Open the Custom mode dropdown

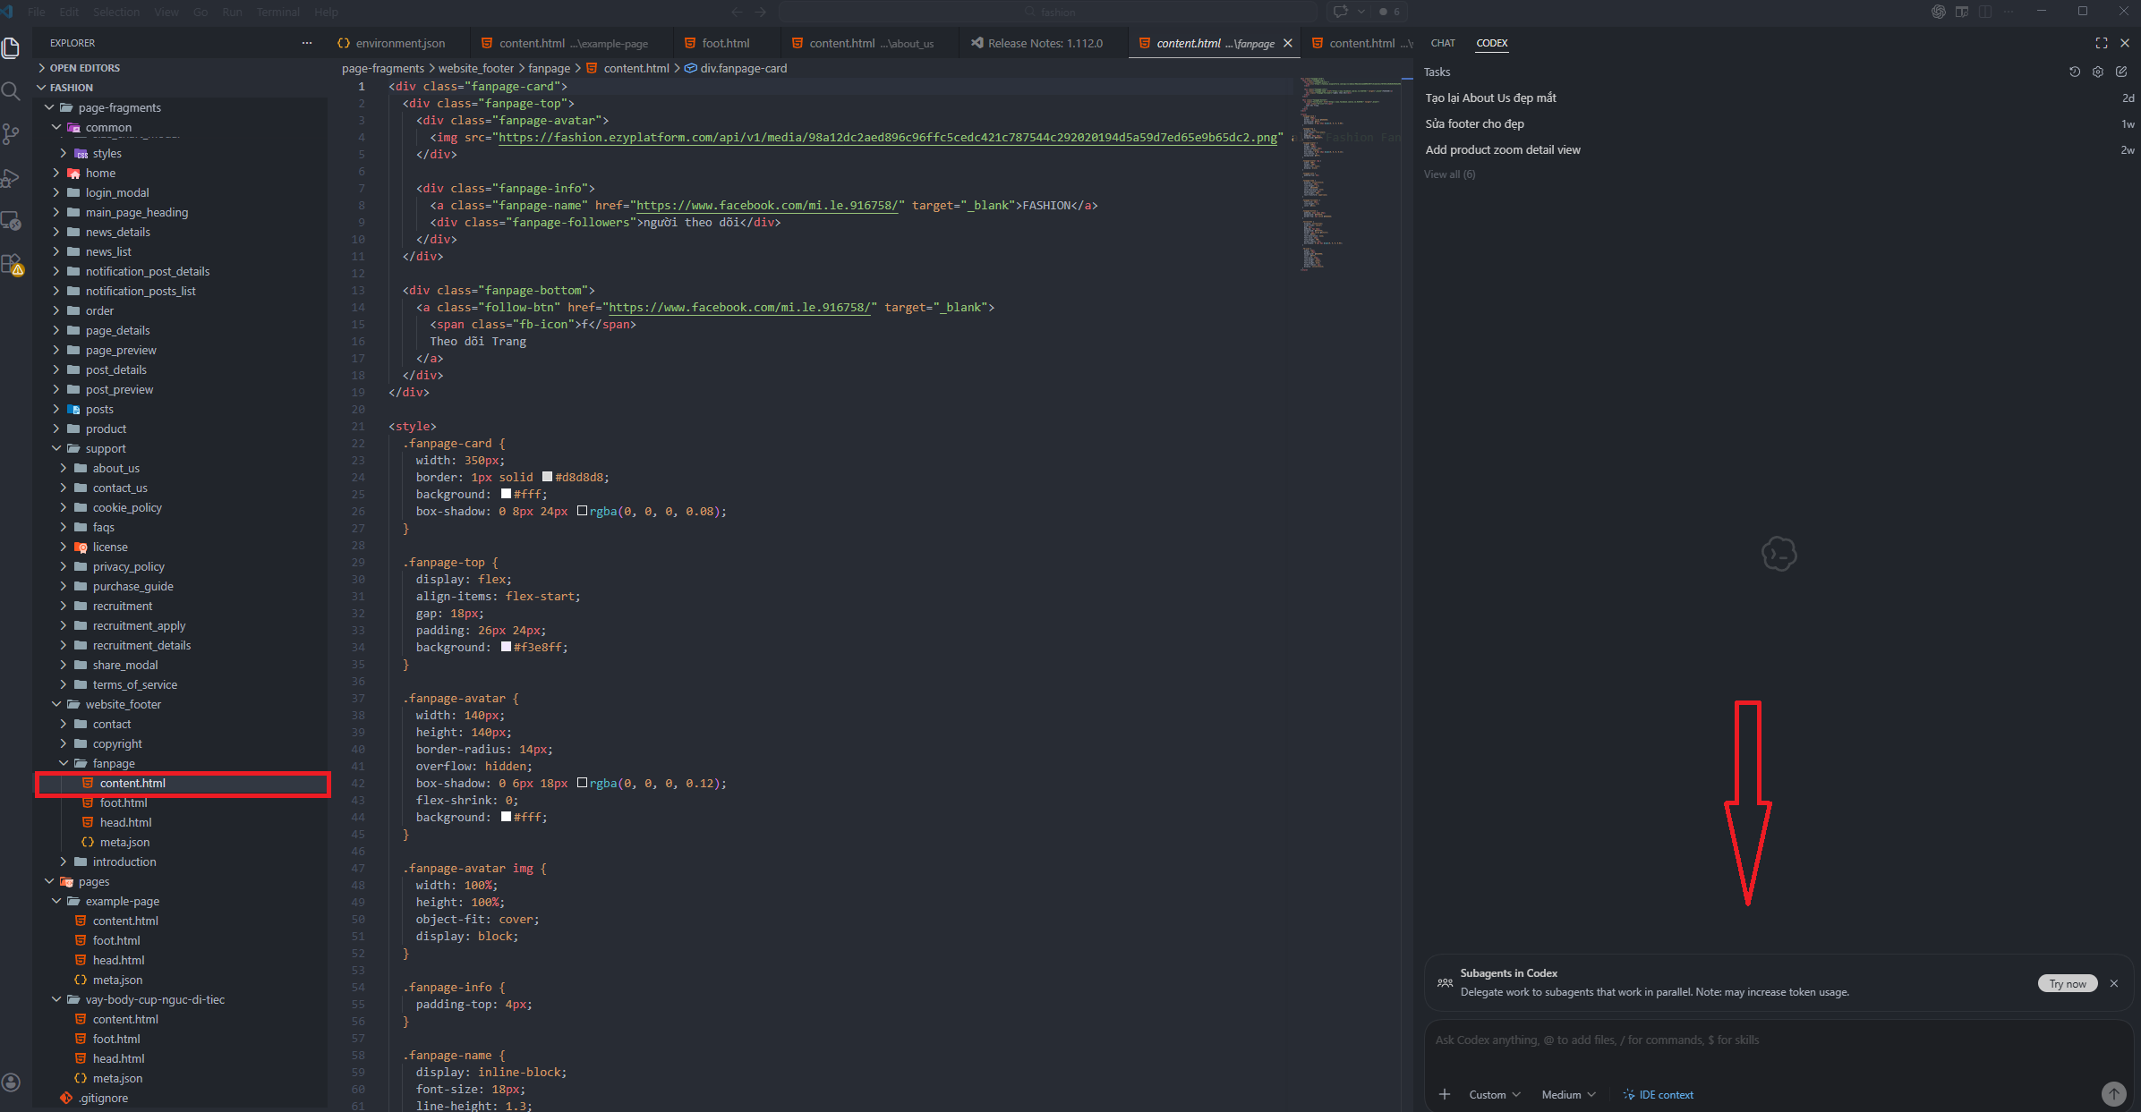pos(1494,1094)
